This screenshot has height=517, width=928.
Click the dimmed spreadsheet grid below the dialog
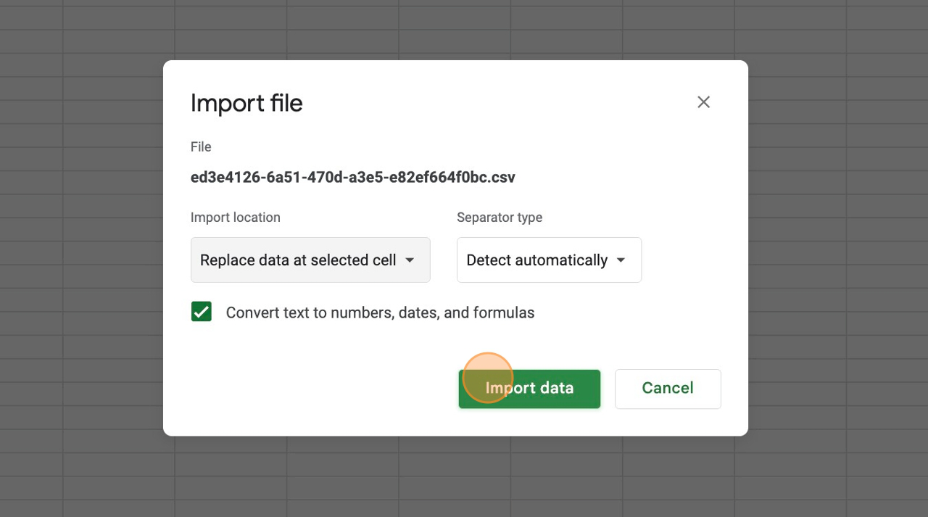tap(464, 479)
